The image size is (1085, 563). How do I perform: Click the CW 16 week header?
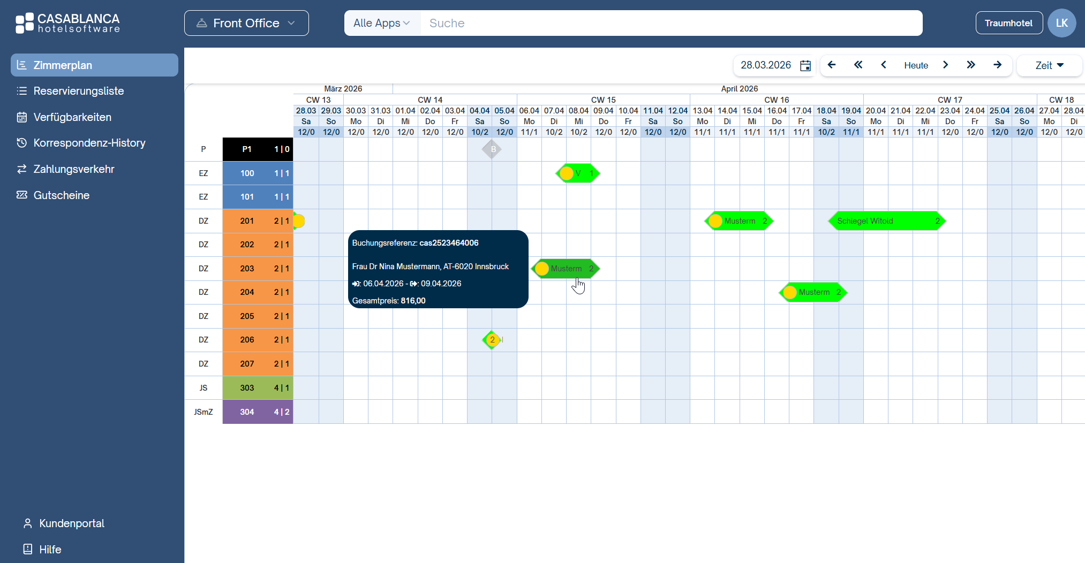tap(777, 100)
